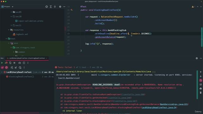This screenshot has height=114, width=203.
Task: Click down arrow in console side toolbar
Action: (201, 76)
